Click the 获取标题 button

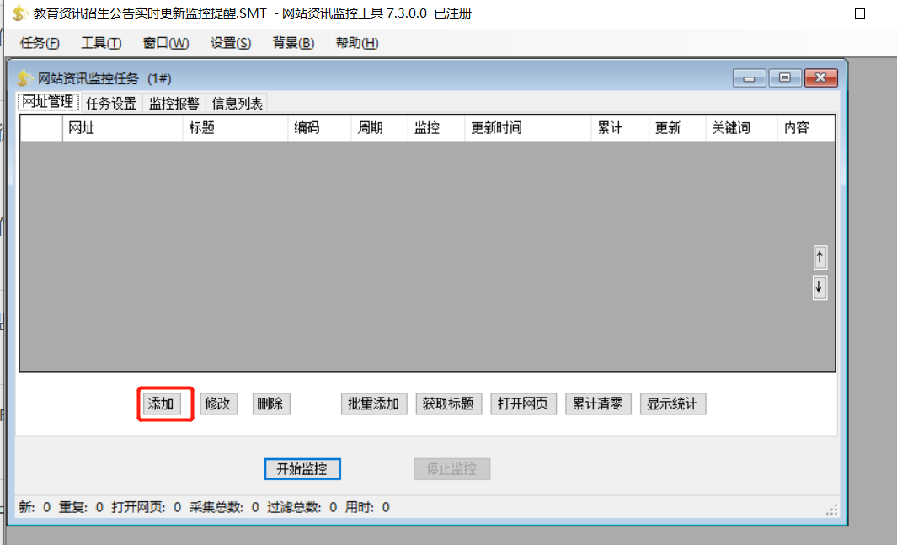point(448,403)
